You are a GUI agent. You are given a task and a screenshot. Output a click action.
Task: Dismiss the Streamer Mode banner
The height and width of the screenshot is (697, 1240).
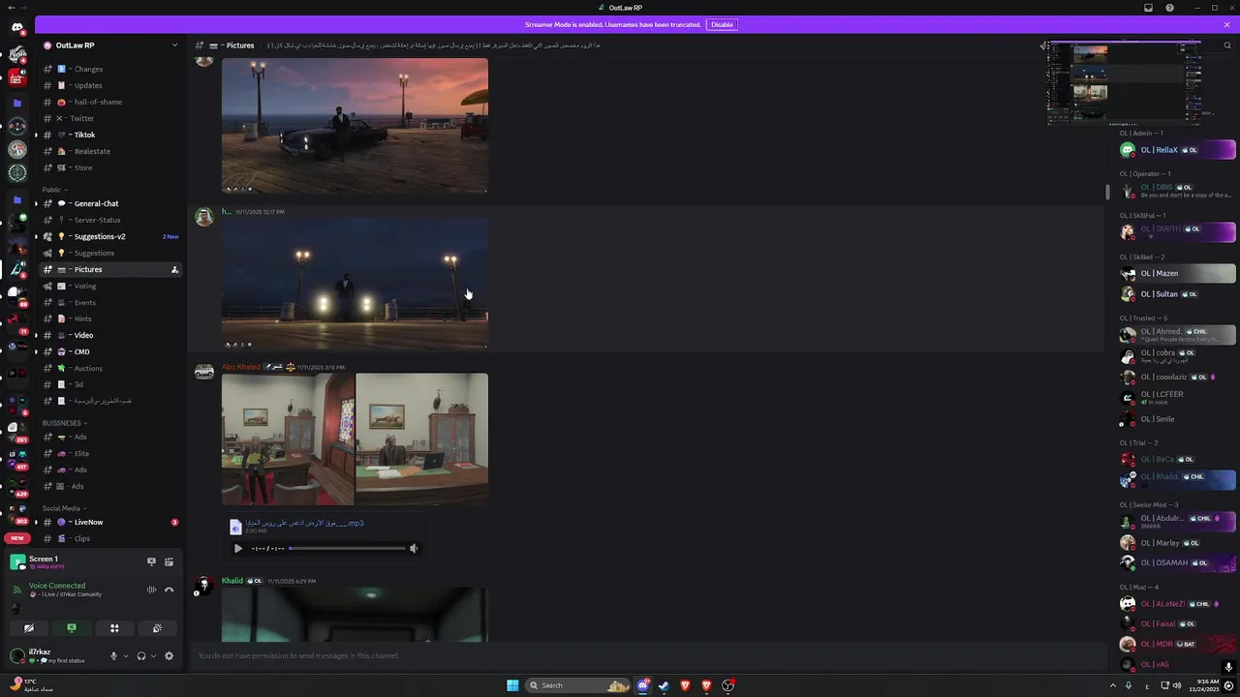click(x=1226, y=24)
